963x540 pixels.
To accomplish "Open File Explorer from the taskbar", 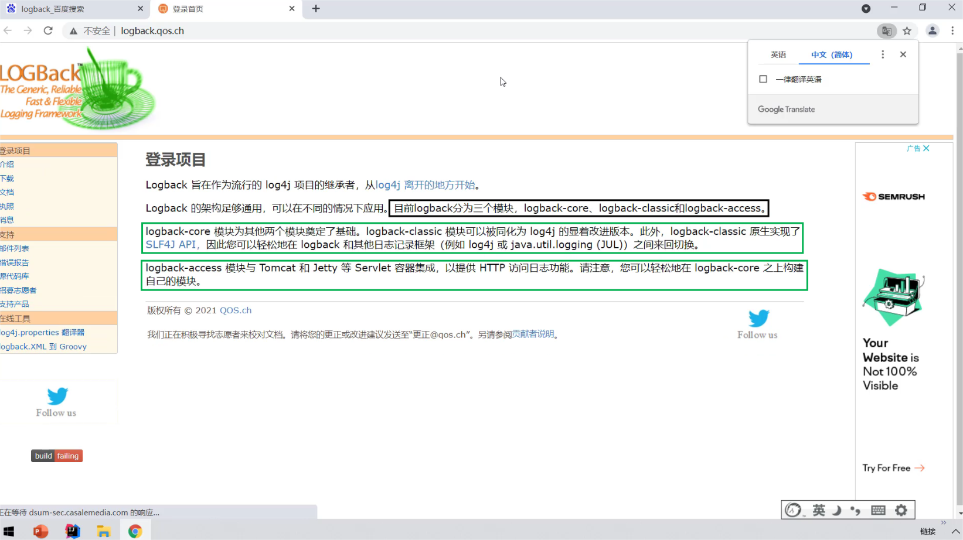I will [x=104, y=531].
